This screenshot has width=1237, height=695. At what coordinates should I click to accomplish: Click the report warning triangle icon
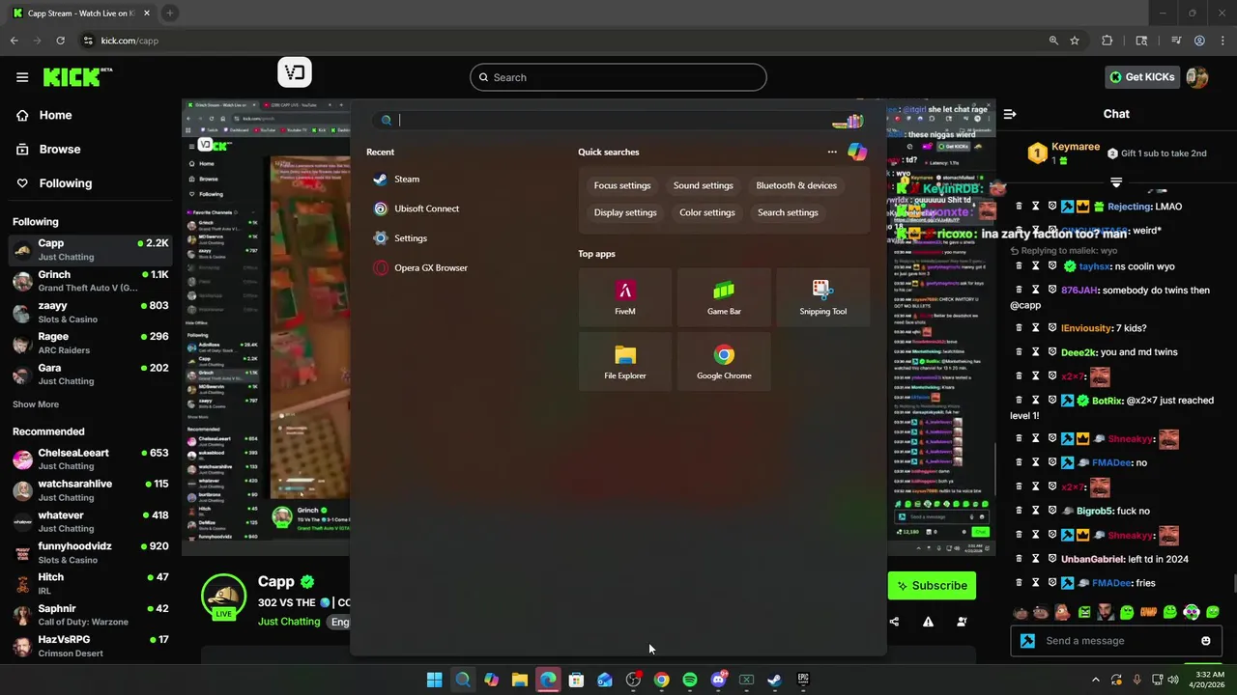click(928, 622)
